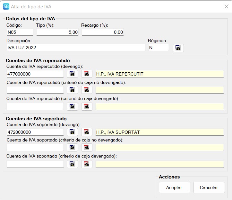The image size is (232, 200).
Task: Click blue binoculars for IVA repercutido (devengo)
Action: click(72, 74)
